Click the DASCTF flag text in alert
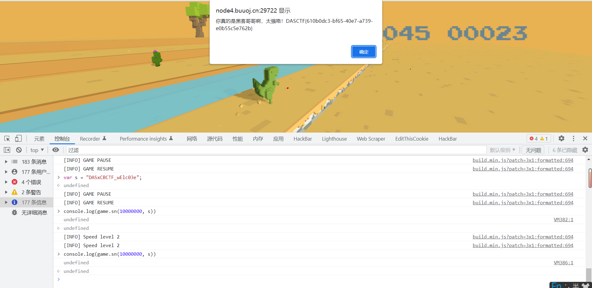 pyautogui.click(x=294, y=25)
